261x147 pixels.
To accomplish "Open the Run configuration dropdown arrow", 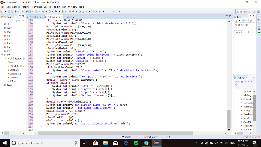I will [53, 11].
